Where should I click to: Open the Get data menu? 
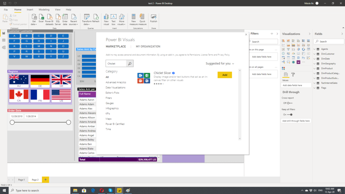(34, 20)
